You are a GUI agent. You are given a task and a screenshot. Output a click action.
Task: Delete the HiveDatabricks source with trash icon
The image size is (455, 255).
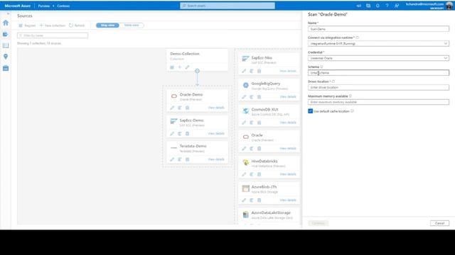pyautogui.click(x=259, y=174)
